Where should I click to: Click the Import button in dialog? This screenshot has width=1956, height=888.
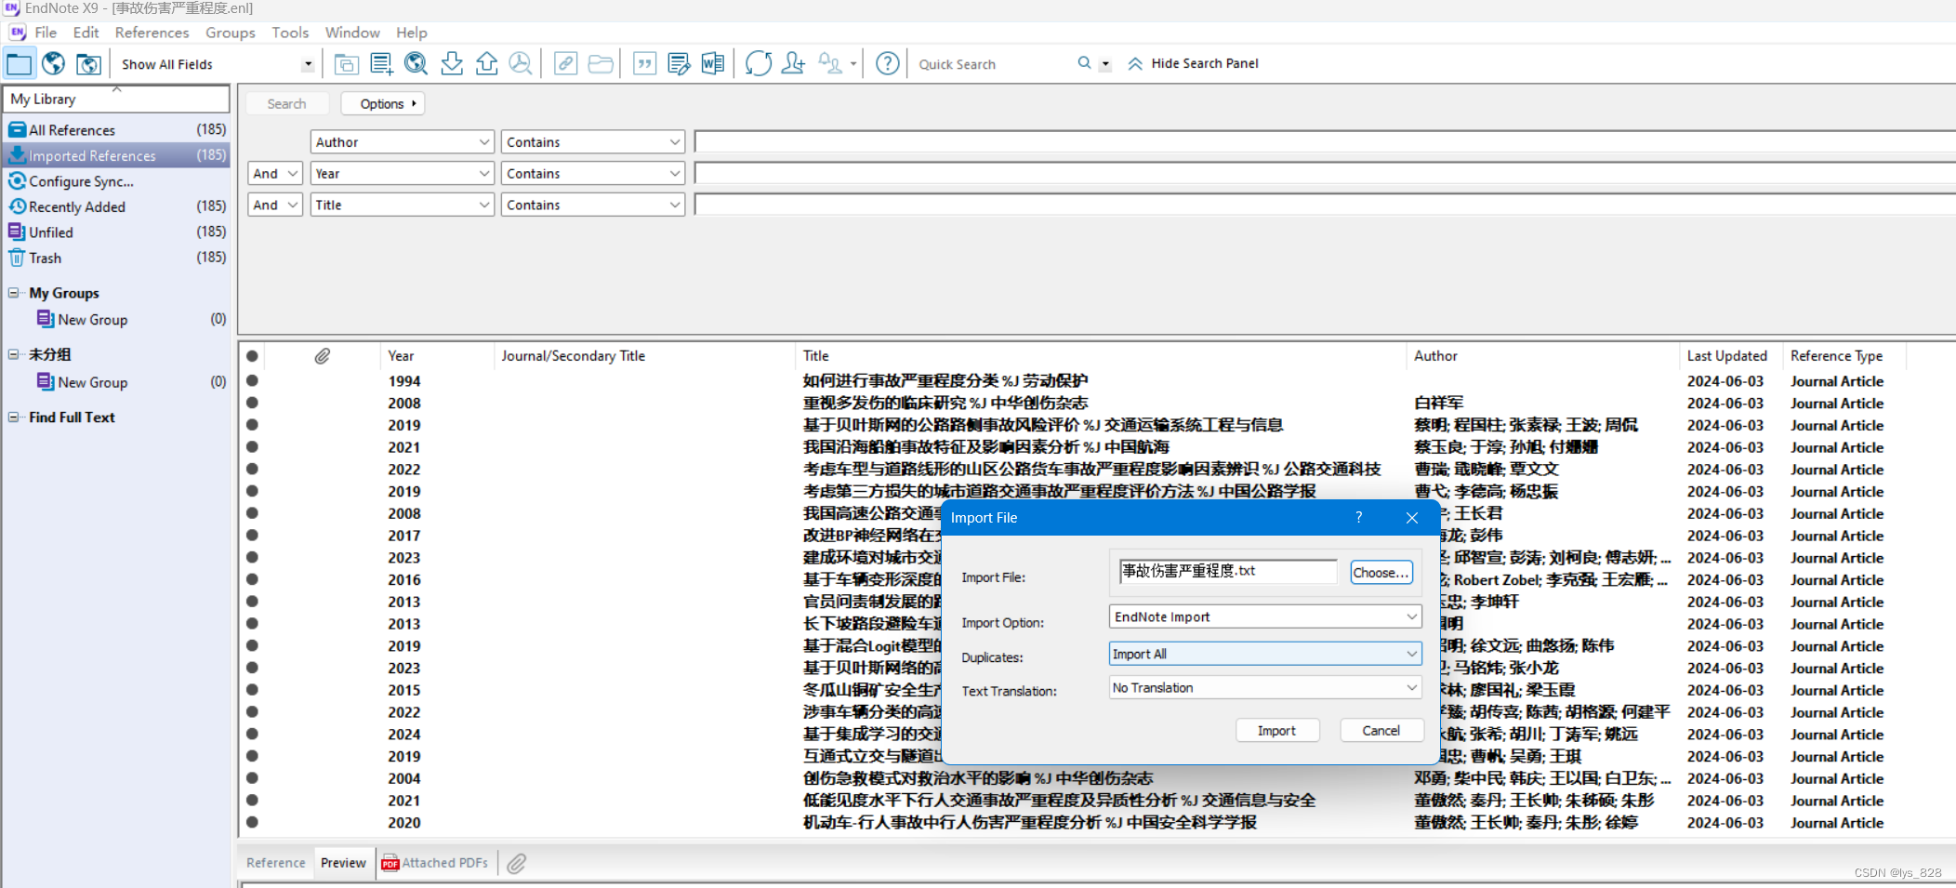pyautogui.click(x=1276, y=731)
